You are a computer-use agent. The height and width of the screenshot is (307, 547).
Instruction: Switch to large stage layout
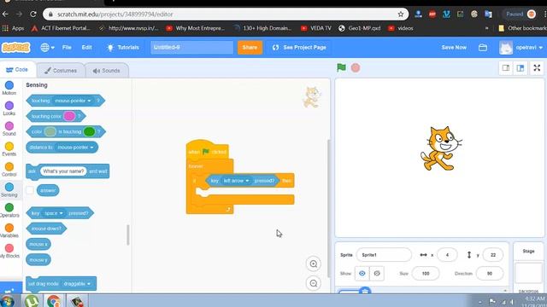coord(521,68)
